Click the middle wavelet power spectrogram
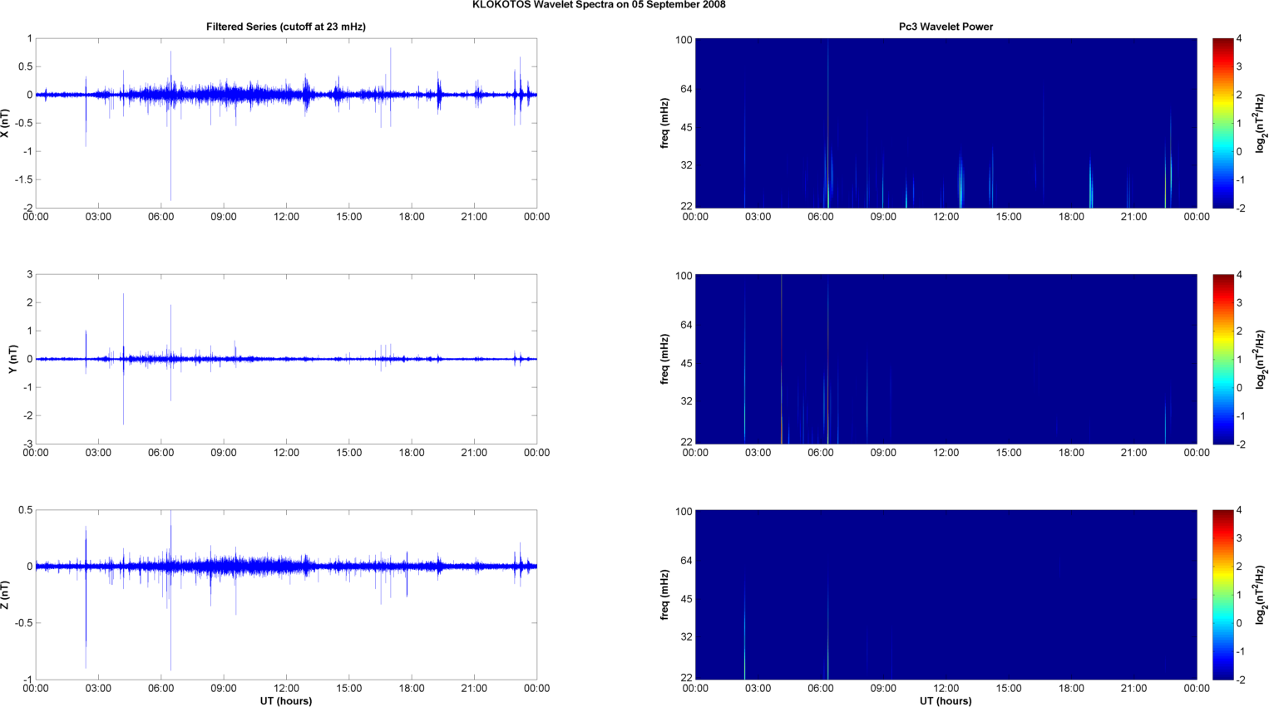This screenshot has width=1269, height=707. click(x=946, y=359)
